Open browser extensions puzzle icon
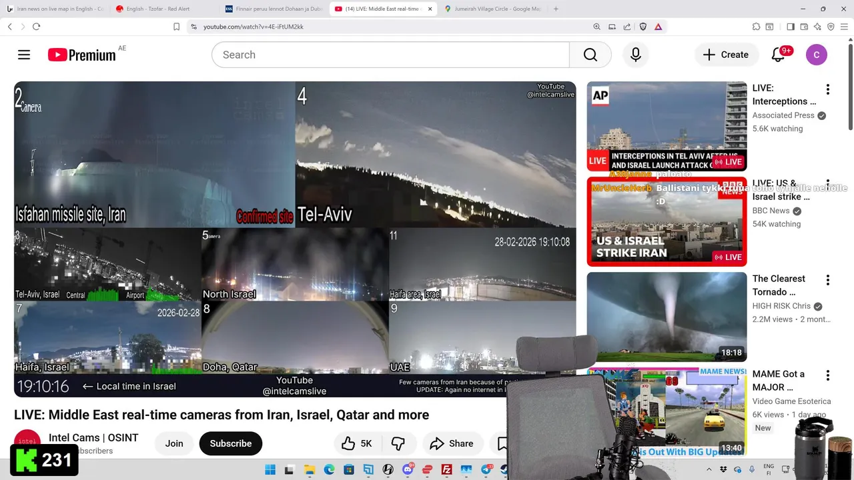This screenshot has width=854, height=480. [x=756, y=27]
